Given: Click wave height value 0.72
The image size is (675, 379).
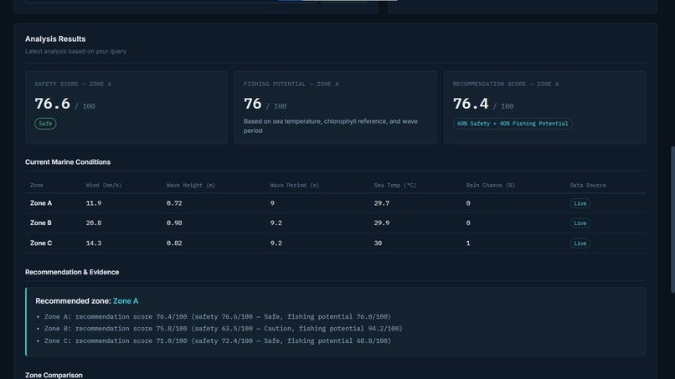Looking at the screenshot, I should [x=174, y=203].
